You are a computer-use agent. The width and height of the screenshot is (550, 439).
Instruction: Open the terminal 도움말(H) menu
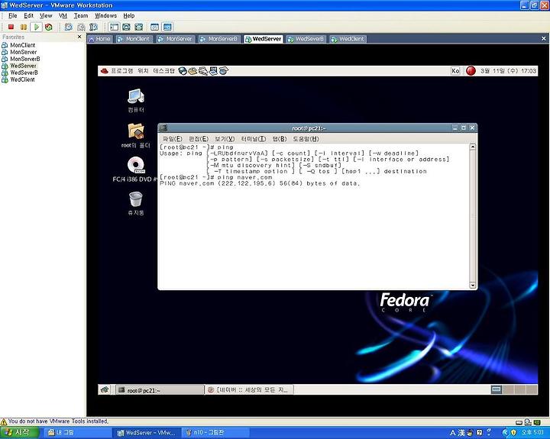tap(306, 139)
